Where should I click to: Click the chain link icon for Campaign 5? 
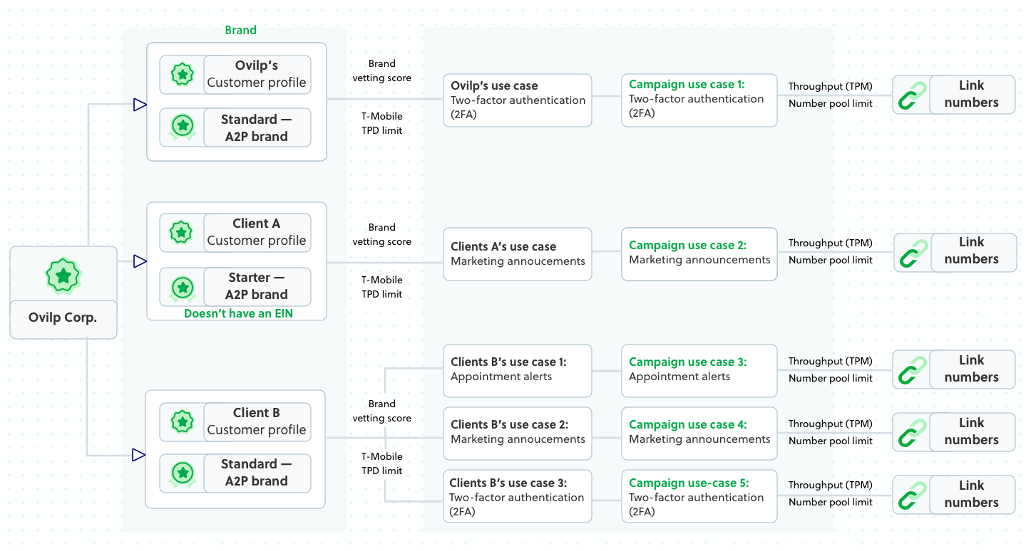pyautogui.click(x=911, y=495)
